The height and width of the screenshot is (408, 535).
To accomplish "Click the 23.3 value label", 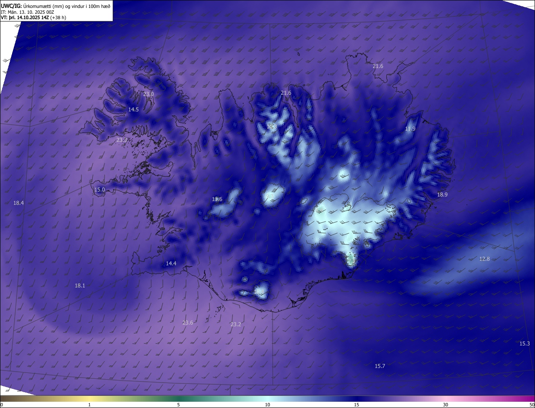I will click(x=122, y=140).
